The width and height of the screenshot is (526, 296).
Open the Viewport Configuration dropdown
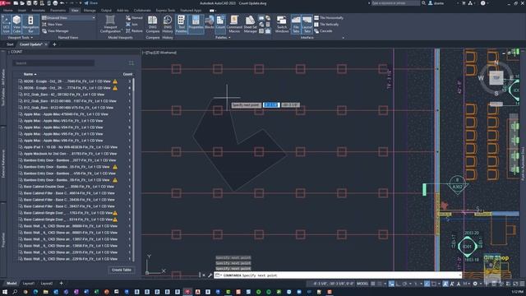pyautogui.click(x=110, y=25)
